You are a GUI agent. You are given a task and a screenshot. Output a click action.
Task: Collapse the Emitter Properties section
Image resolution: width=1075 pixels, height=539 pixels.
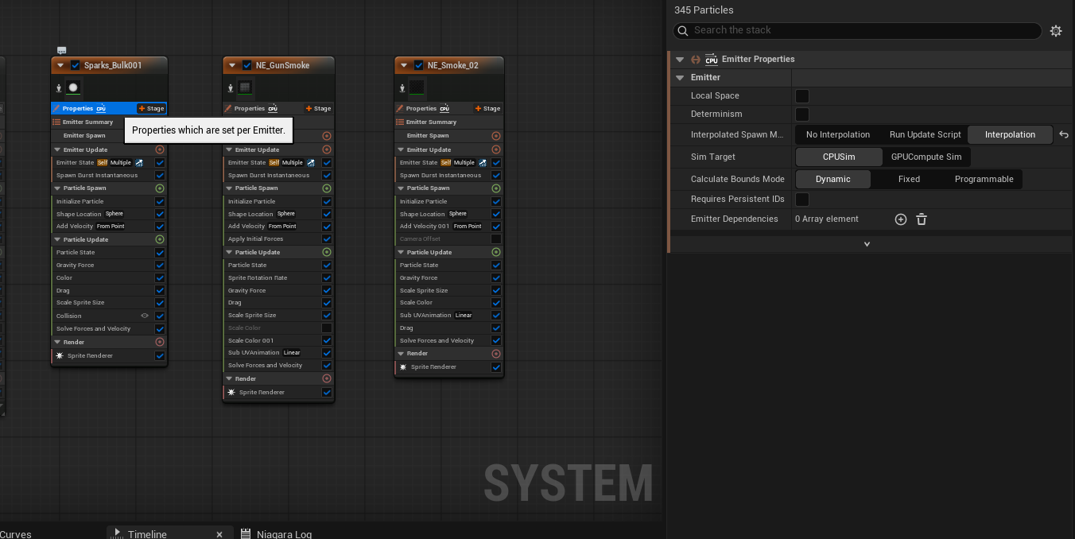click(x=680, y=60)
